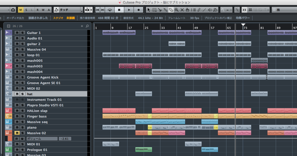Viewport: 297px width, 156px height.
Task: Toggle the Snap on/off button
Action: click(x=244, y=10)
